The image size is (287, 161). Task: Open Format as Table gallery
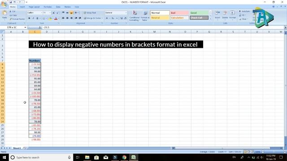pyautogui.click(x=145, y=16)
